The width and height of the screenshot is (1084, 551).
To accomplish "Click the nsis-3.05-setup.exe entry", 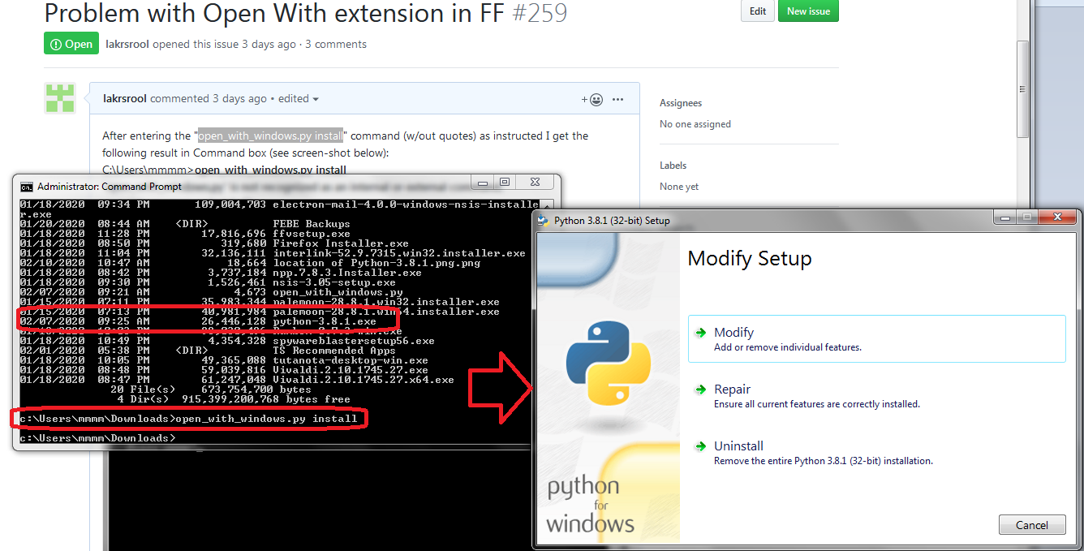I will pos(334,282).
